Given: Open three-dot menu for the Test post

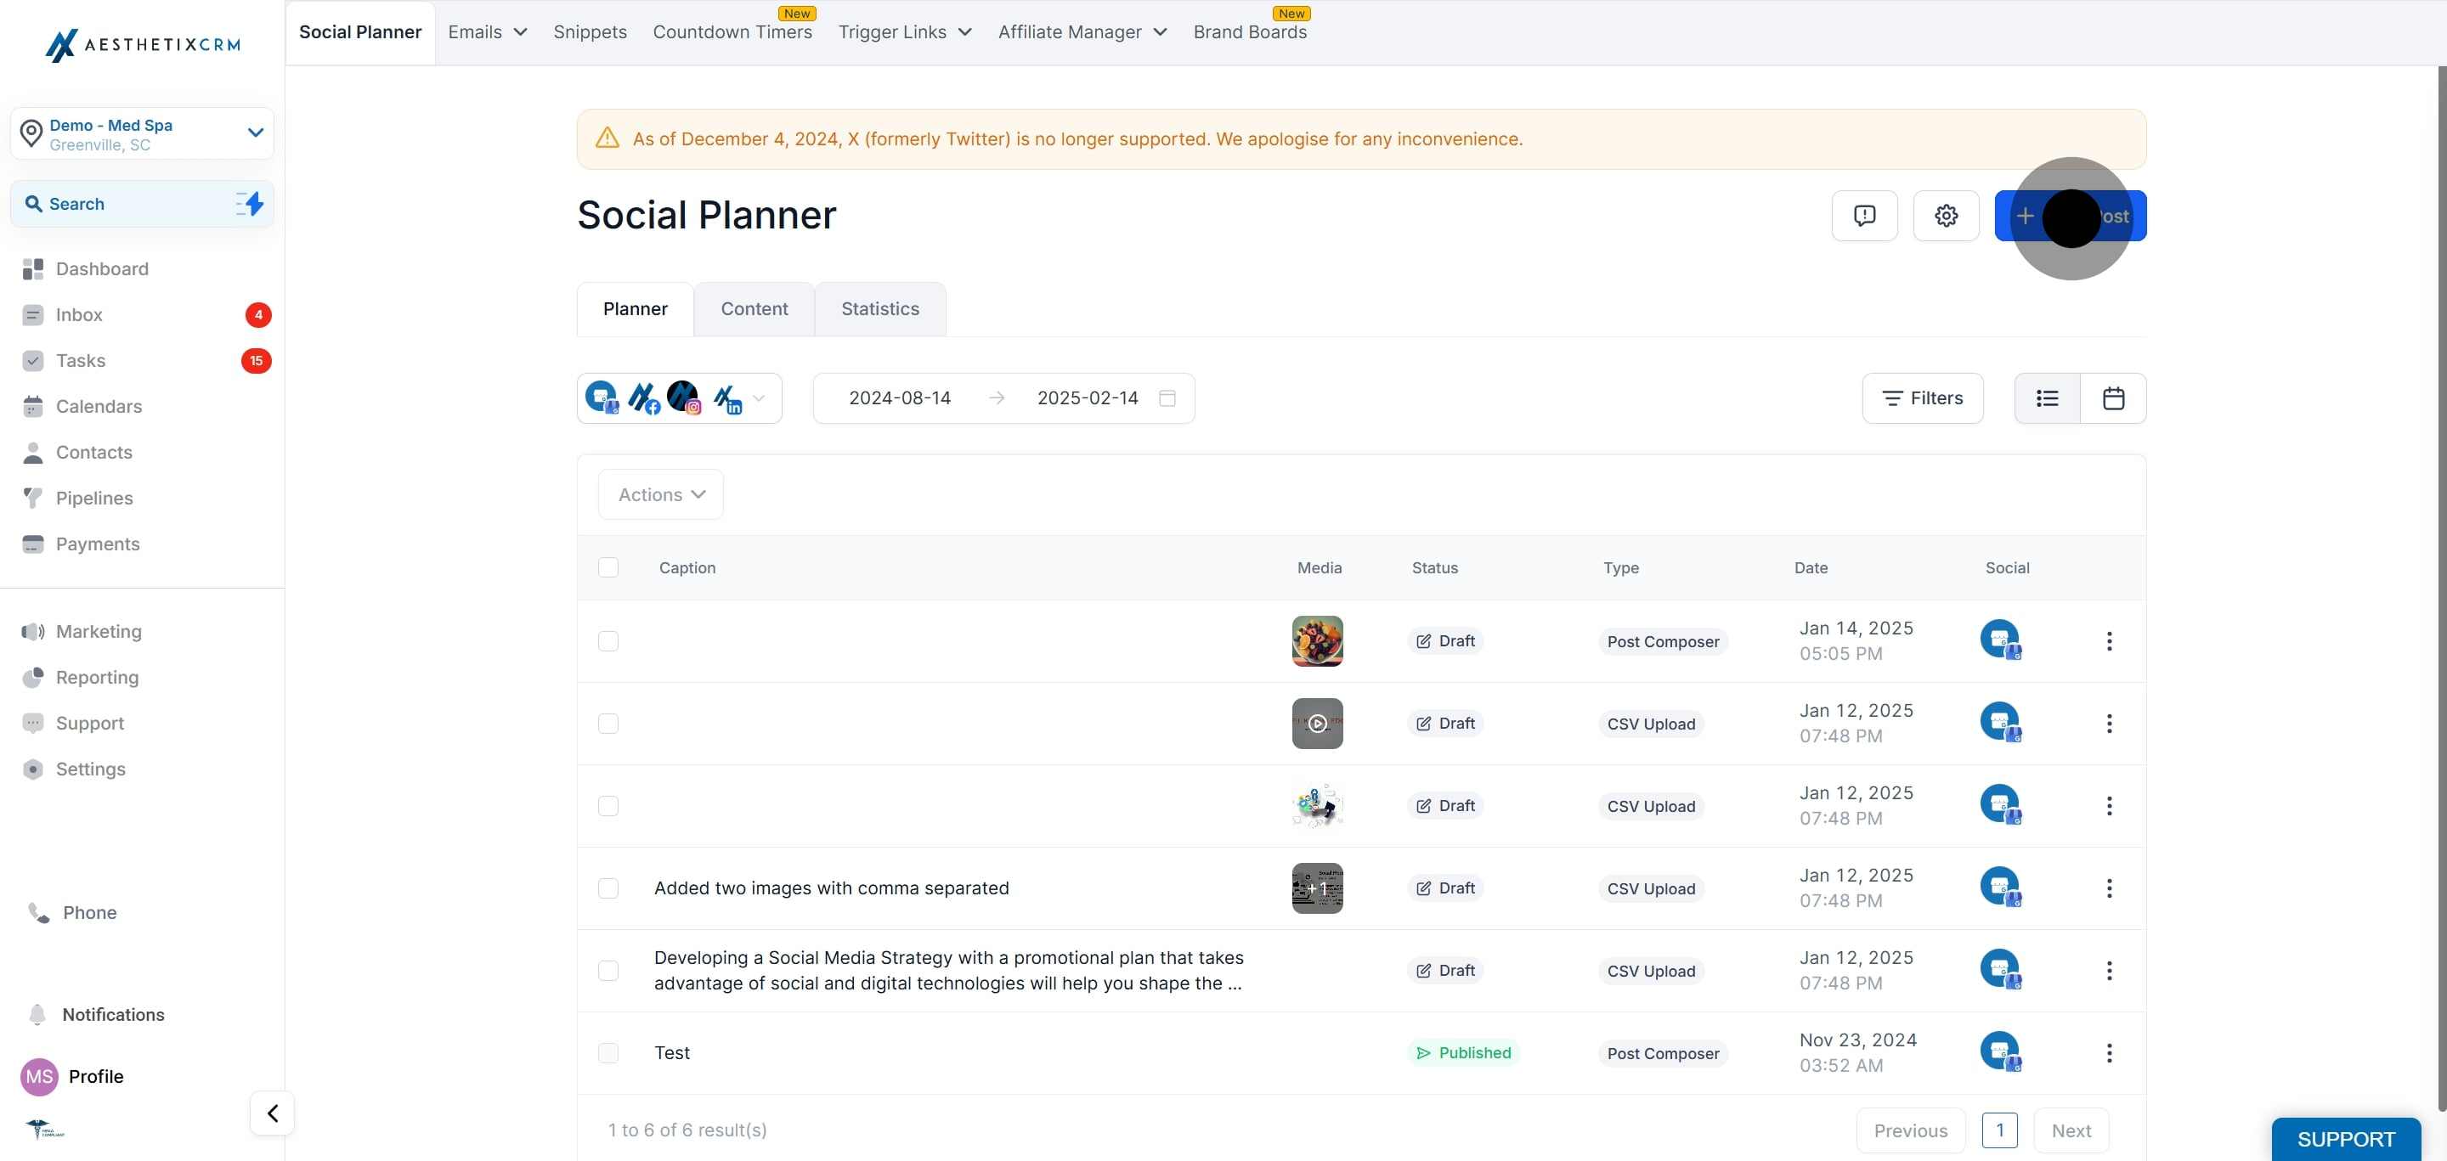Looking at the screenshot, I should click(x=2109, y=1053).
